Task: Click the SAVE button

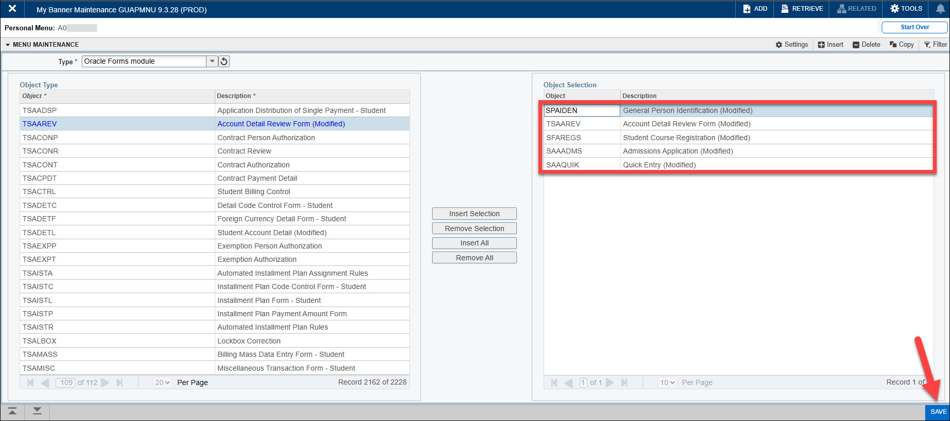Action: 938,412
